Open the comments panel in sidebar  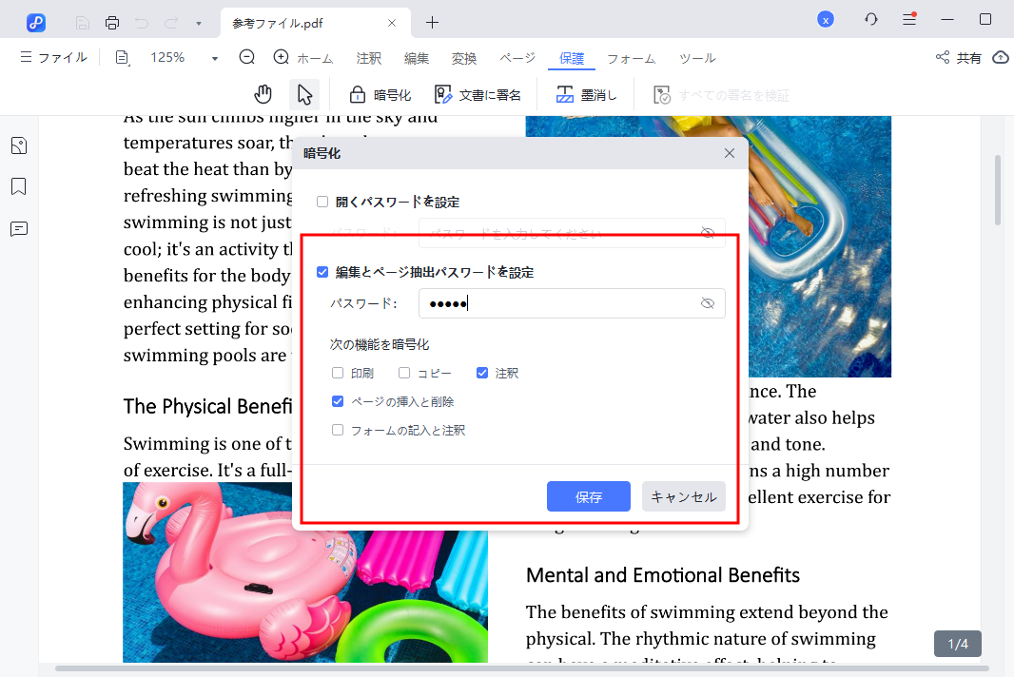pos(19,228)
